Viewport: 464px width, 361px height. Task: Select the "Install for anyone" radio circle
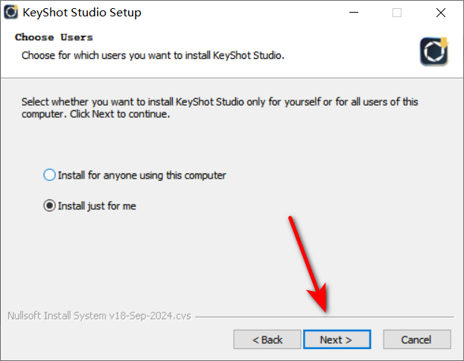coord(49,175)
